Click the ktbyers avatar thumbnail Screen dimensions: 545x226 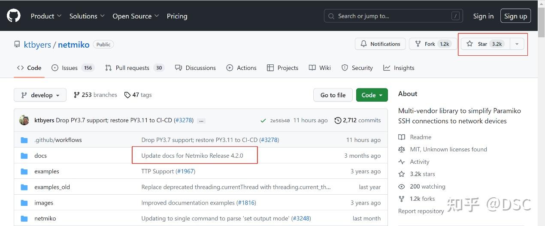point(24,120)
